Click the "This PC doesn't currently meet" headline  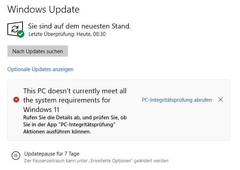point(75,91)
